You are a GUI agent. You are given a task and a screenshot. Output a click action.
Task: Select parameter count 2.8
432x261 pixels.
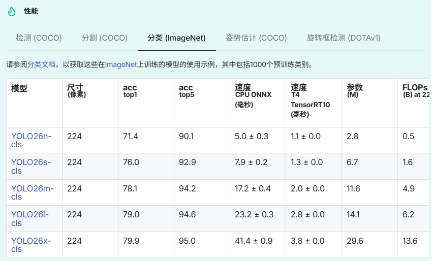(x=352, y=136)
